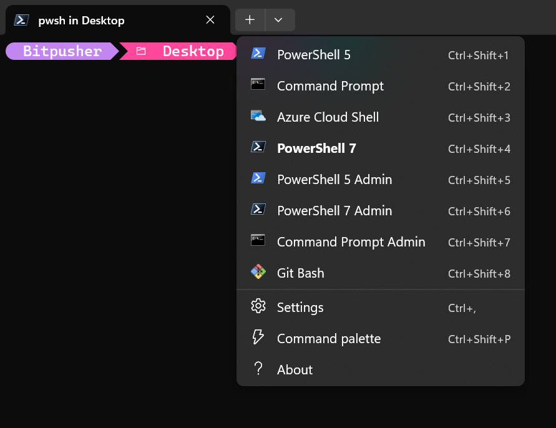
Task: Click the Ctrl+Shift+7 shortcut label
Action: [x=479, y=243]
